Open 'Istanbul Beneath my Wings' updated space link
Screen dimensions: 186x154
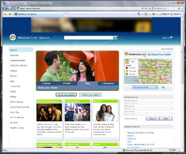point(140,133)
